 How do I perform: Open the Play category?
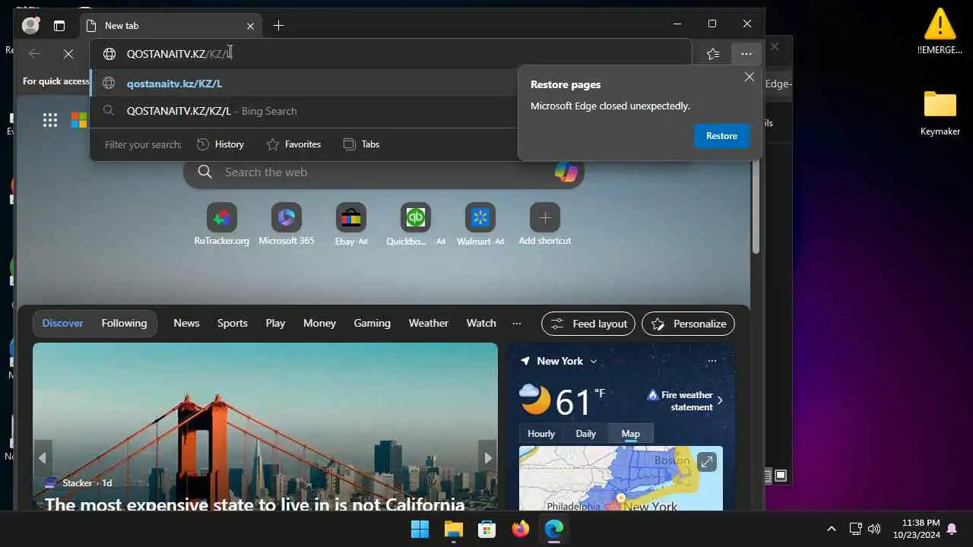(275, 323)
